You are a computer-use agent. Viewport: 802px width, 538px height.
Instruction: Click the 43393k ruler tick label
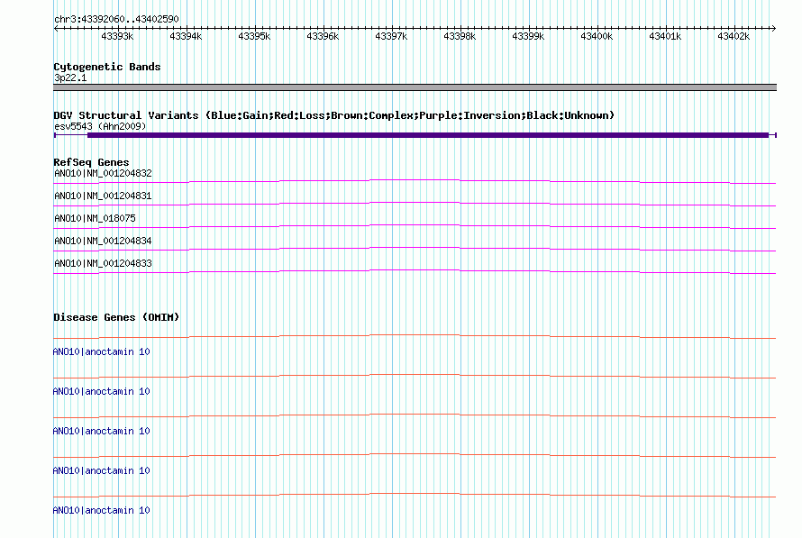click(117, 36)
